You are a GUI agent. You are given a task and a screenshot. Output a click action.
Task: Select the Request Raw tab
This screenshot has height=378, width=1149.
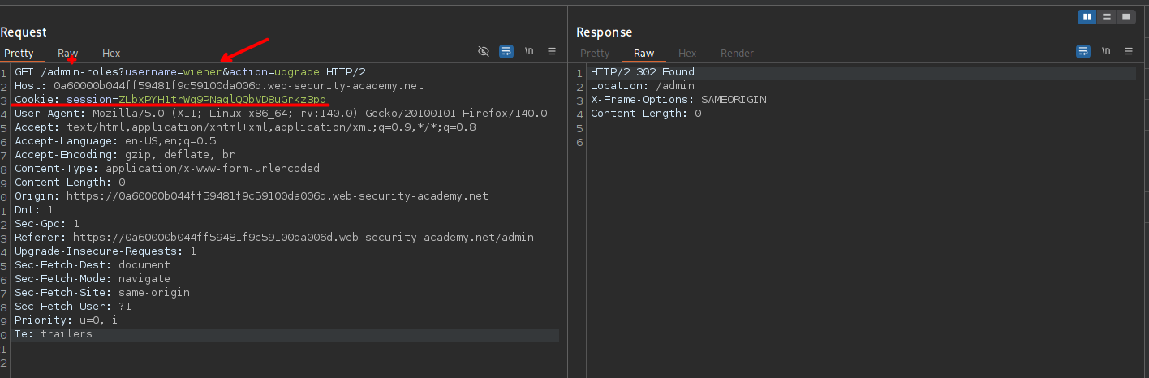[x=67, y=54]
